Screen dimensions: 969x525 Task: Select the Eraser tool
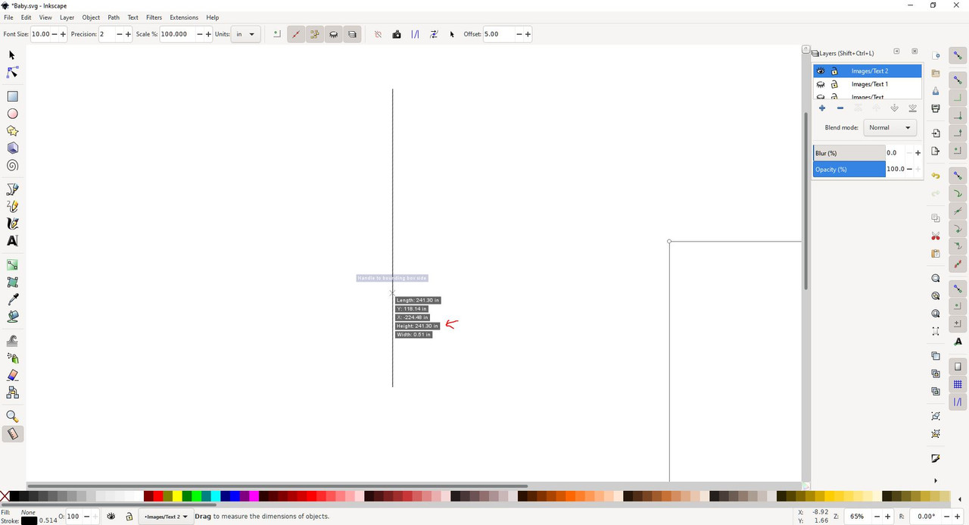pos(12,376)
